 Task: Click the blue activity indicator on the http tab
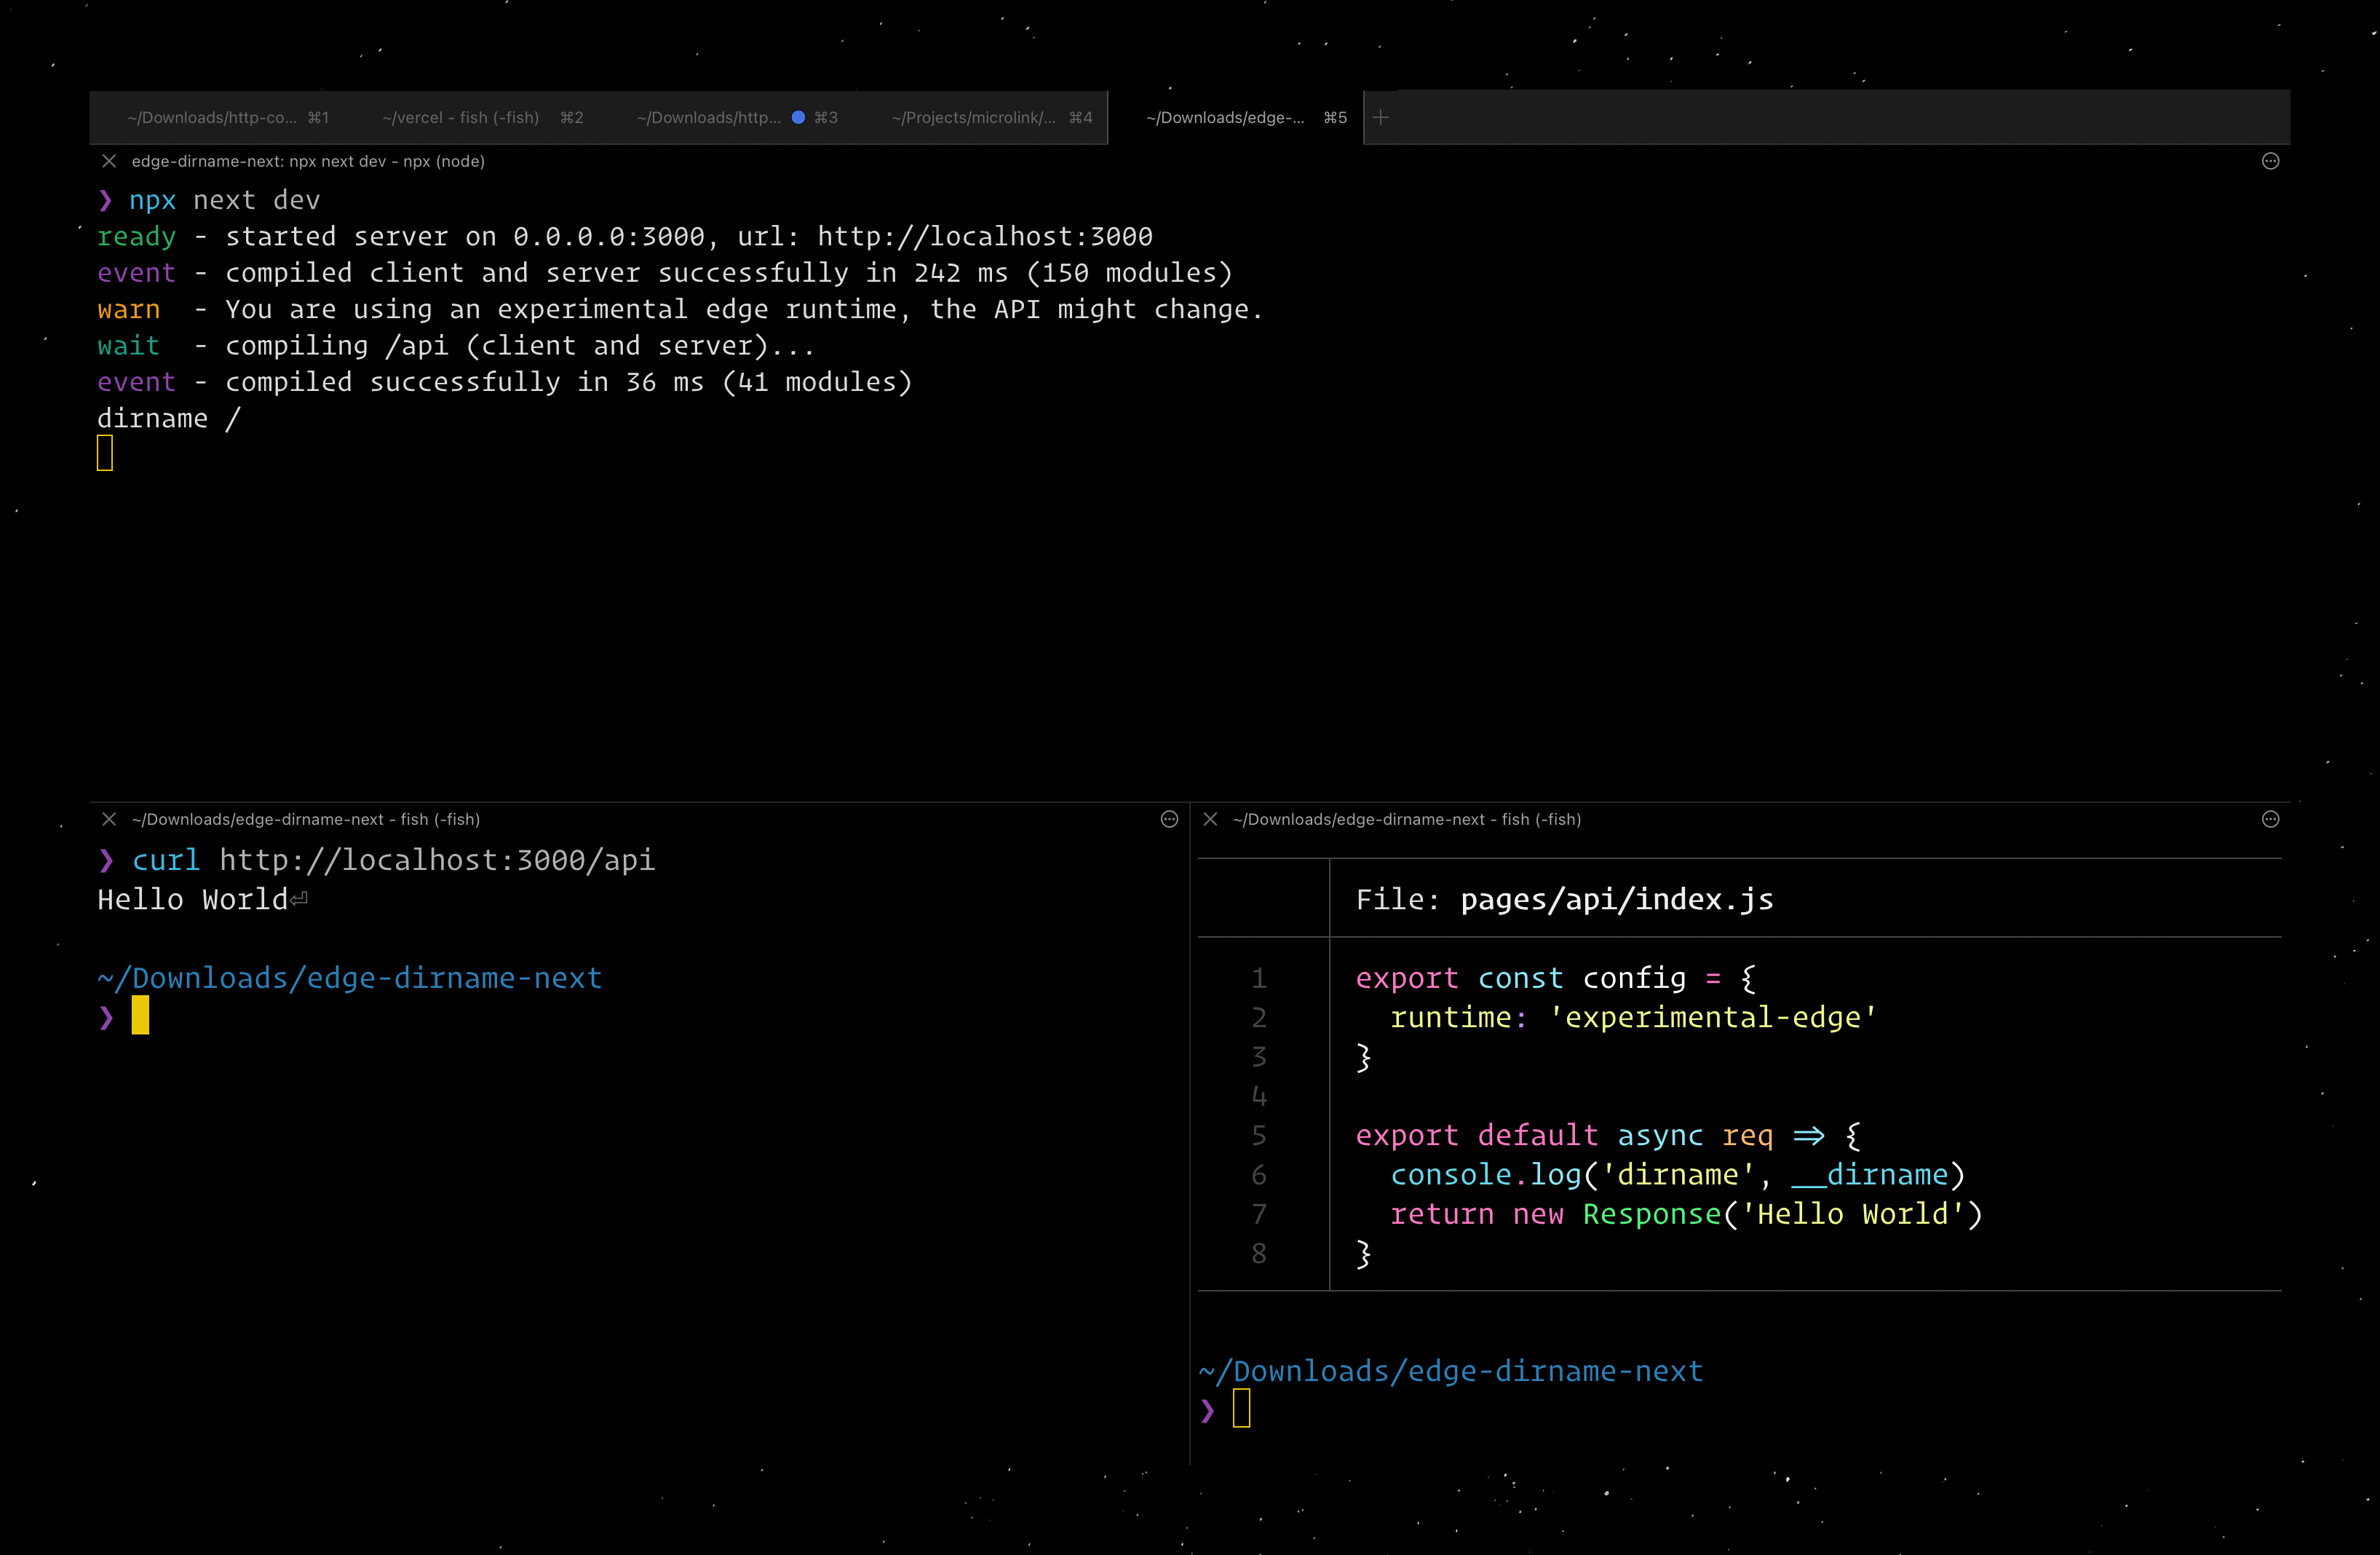pyautogui.click(x=798, y=117)
